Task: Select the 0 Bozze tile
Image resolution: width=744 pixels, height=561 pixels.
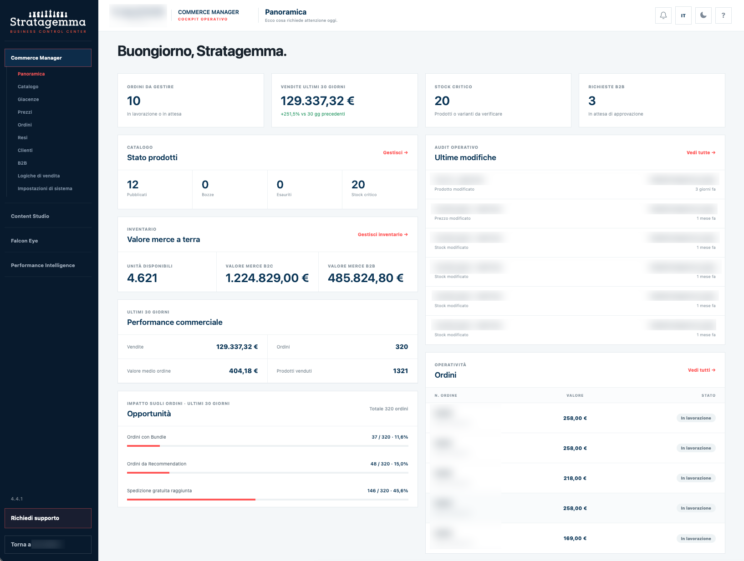Action: [x=230, y=189]
